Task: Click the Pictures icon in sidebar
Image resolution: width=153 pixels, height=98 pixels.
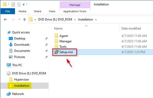Action: click(11, 57)
